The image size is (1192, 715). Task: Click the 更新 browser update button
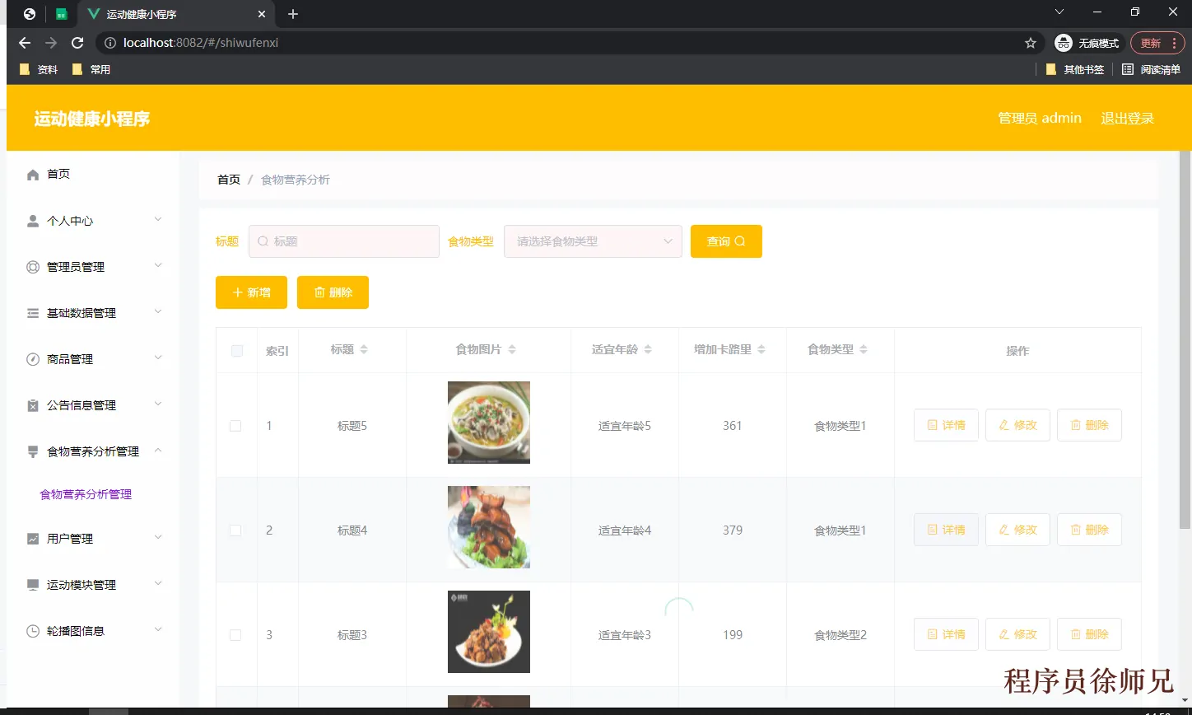[1157, 43]
